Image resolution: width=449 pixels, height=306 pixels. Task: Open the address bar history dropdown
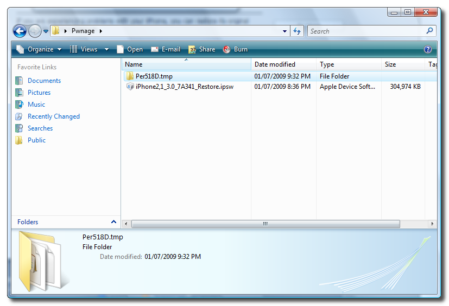click(286, 31)
